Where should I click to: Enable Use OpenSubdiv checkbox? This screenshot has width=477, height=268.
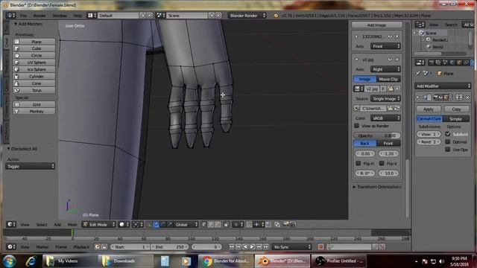point(448,150)
